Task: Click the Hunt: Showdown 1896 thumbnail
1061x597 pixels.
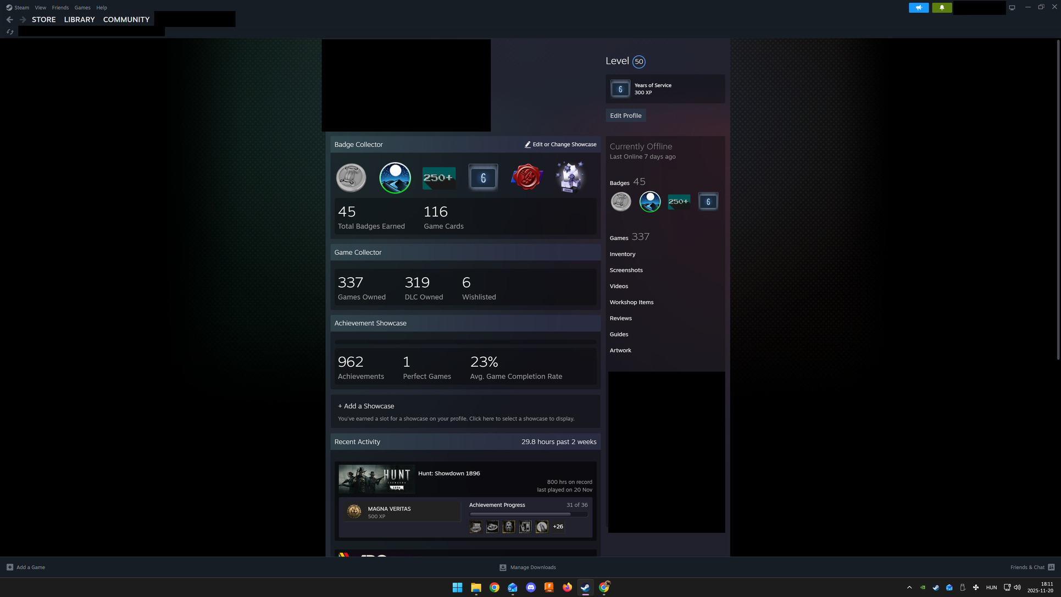Action: [376, 479]
